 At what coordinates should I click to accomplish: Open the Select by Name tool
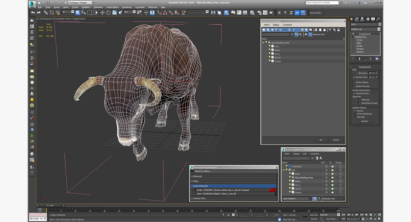pyautogui.click(x=84, y=12)
